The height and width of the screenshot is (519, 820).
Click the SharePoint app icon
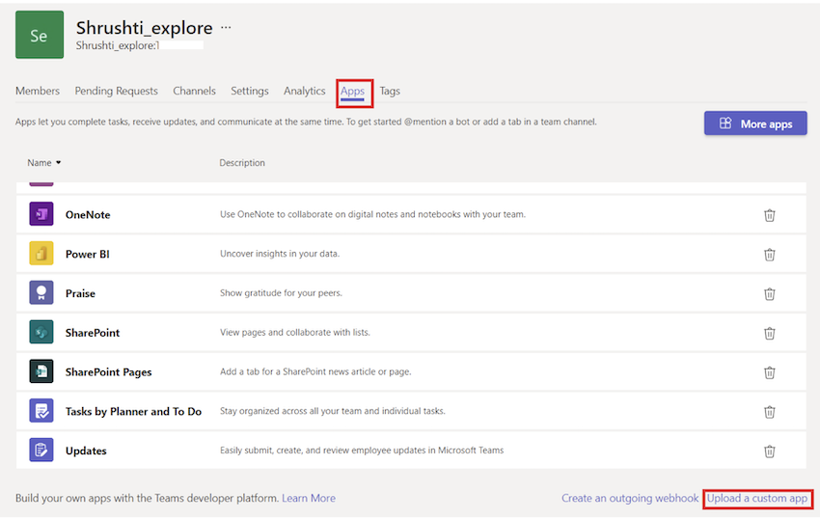(x=41, y=332)
